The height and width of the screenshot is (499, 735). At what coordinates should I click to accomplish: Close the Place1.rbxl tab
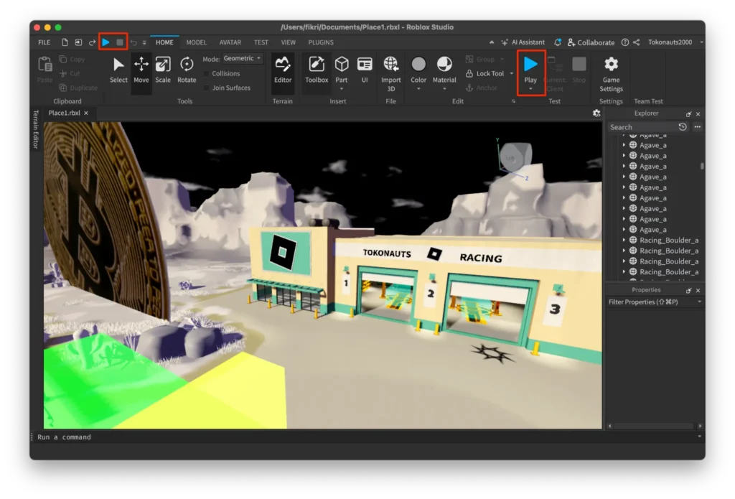click(x=86, y=113)
